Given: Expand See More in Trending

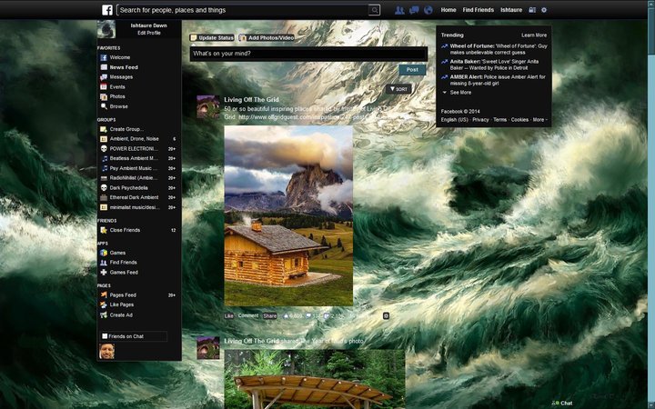Looking at the screenshot, I should point(460,93).
